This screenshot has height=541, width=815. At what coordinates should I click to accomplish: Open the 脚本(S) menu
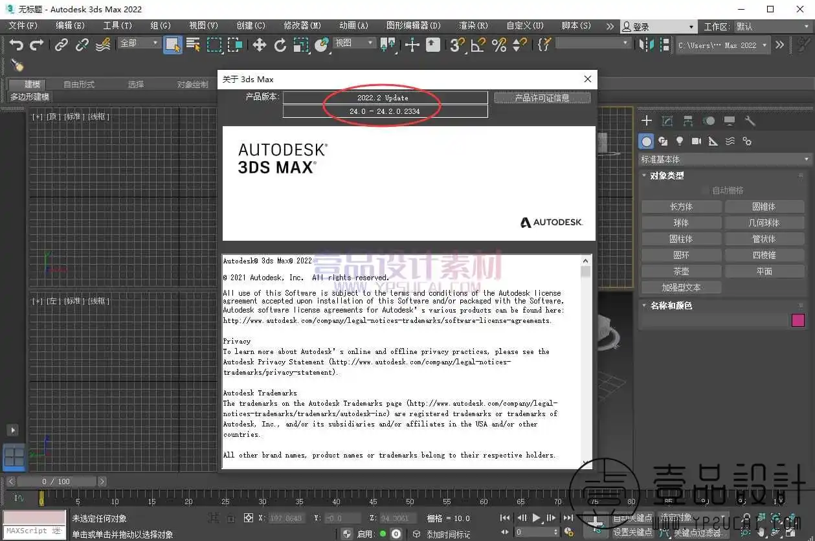click(x=576, y=26)
